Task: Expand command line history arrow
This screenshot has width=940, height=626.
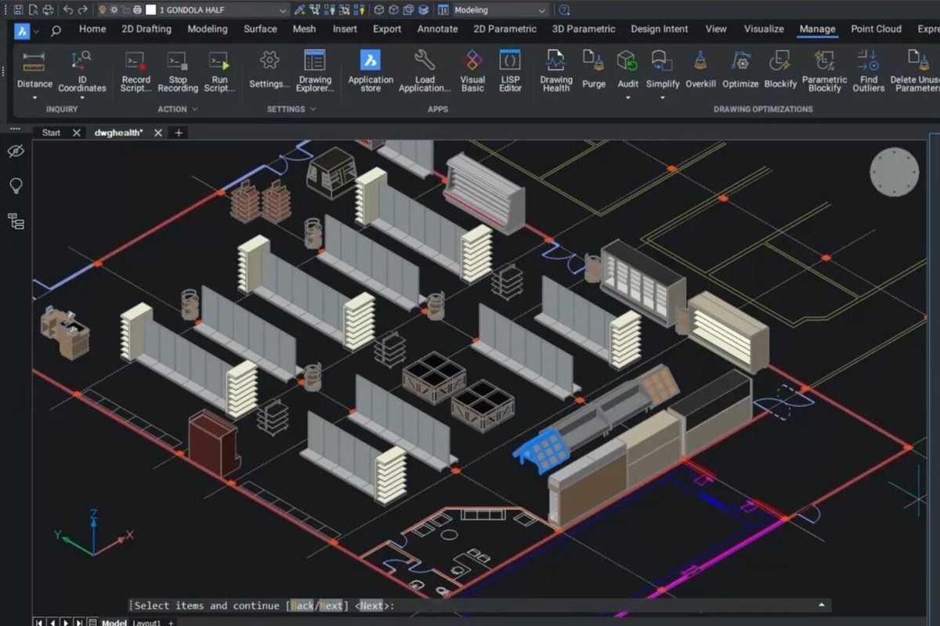Action: point(821,605)
